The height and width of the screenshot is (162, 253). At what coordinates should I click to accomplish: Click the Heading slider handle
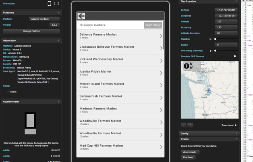[x=215, y=39]
